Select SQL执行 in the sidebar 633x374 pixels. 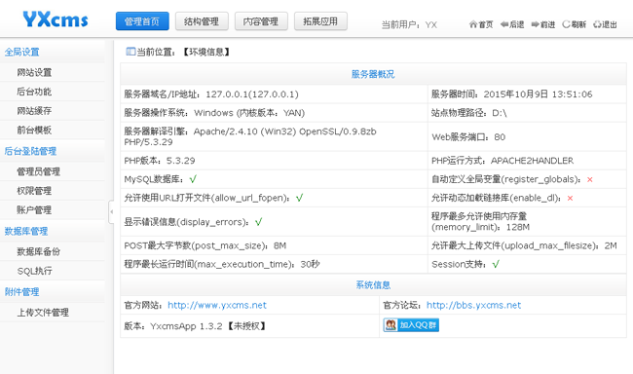[x=35, y=271]
